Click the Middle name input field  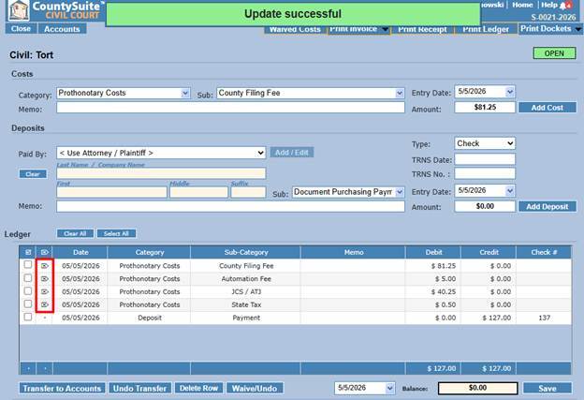[199, 192]
